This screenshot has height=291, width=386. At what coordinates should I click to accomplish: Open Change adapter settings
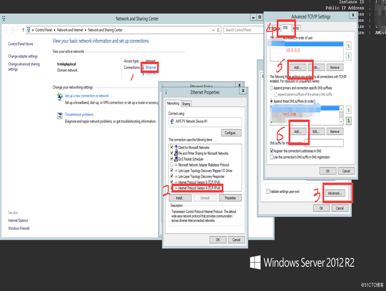(23, 56)
